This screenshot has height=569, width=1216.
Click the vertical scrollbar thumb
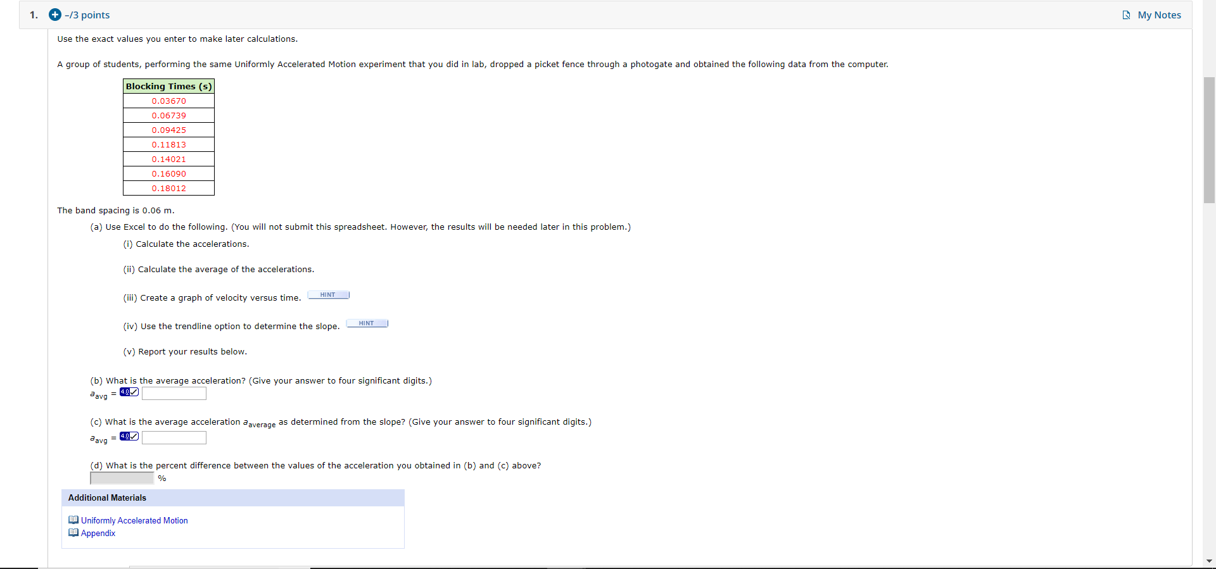[x=1209, y=140]
